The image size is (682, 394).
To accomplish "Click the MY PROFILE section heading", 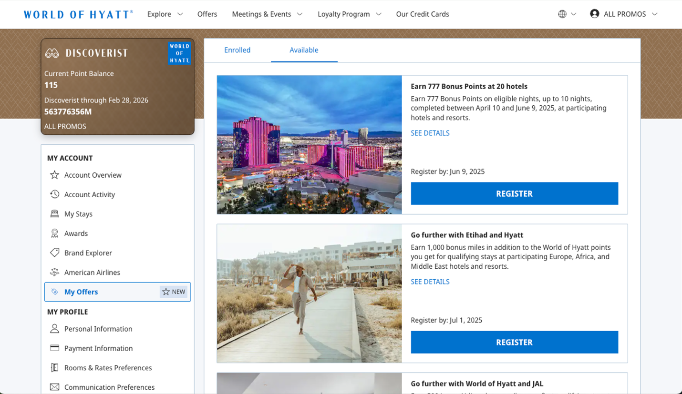I will tap(67, 312).
